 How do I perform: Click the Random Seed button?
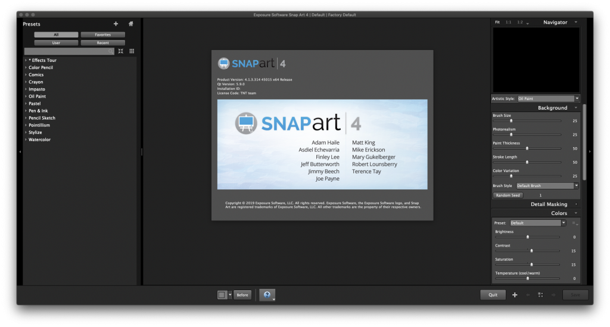point(508,195)
